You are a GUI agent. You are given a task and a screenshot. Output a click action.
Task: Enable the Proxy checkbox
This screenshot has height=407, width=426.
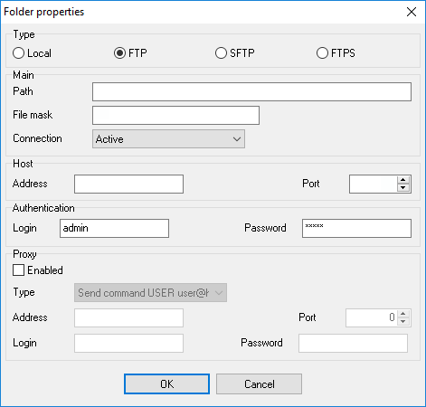click(19, 270)
